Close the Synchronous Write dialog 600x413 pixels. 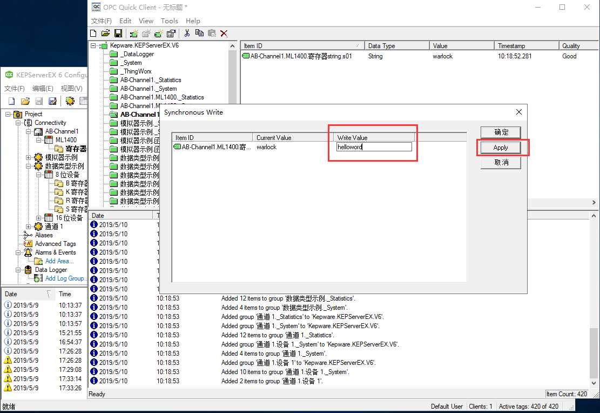click(518, 112)
